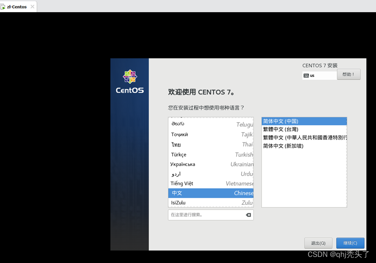Select Telugu in the language list
Screen dimensions: 376x263
(x=211, y=124)
